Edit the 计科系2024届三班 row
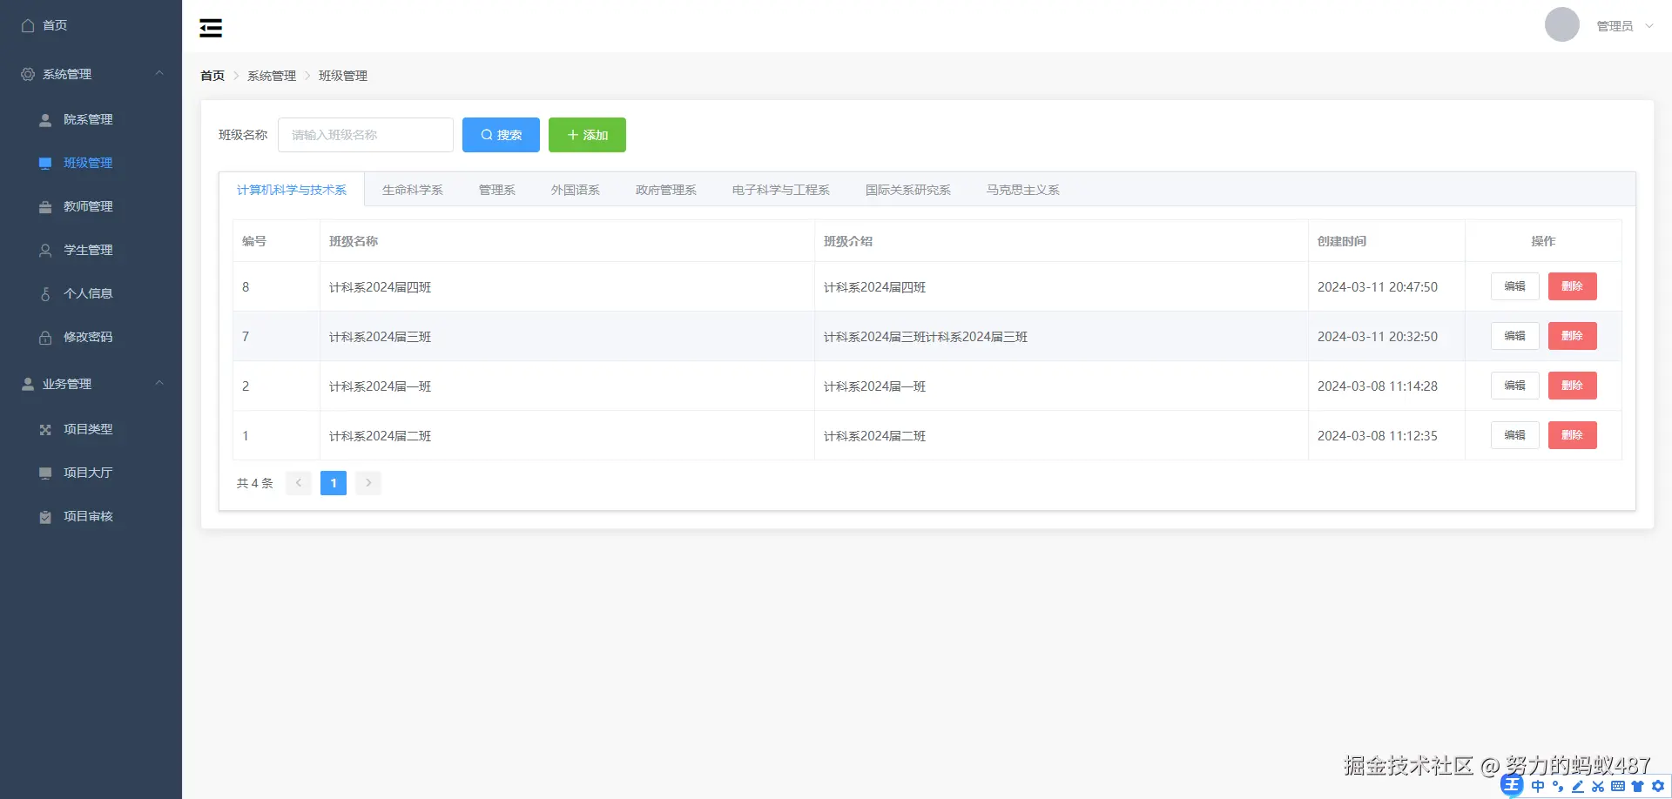 click(1515, 336)
